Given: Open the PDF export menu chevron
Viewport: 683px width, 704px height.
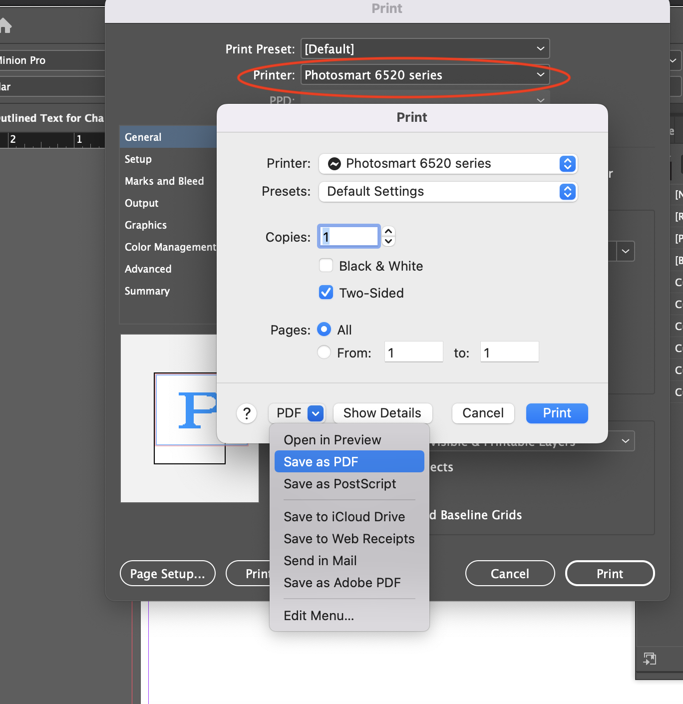Looking at the screenshot, I should (315, 413).
